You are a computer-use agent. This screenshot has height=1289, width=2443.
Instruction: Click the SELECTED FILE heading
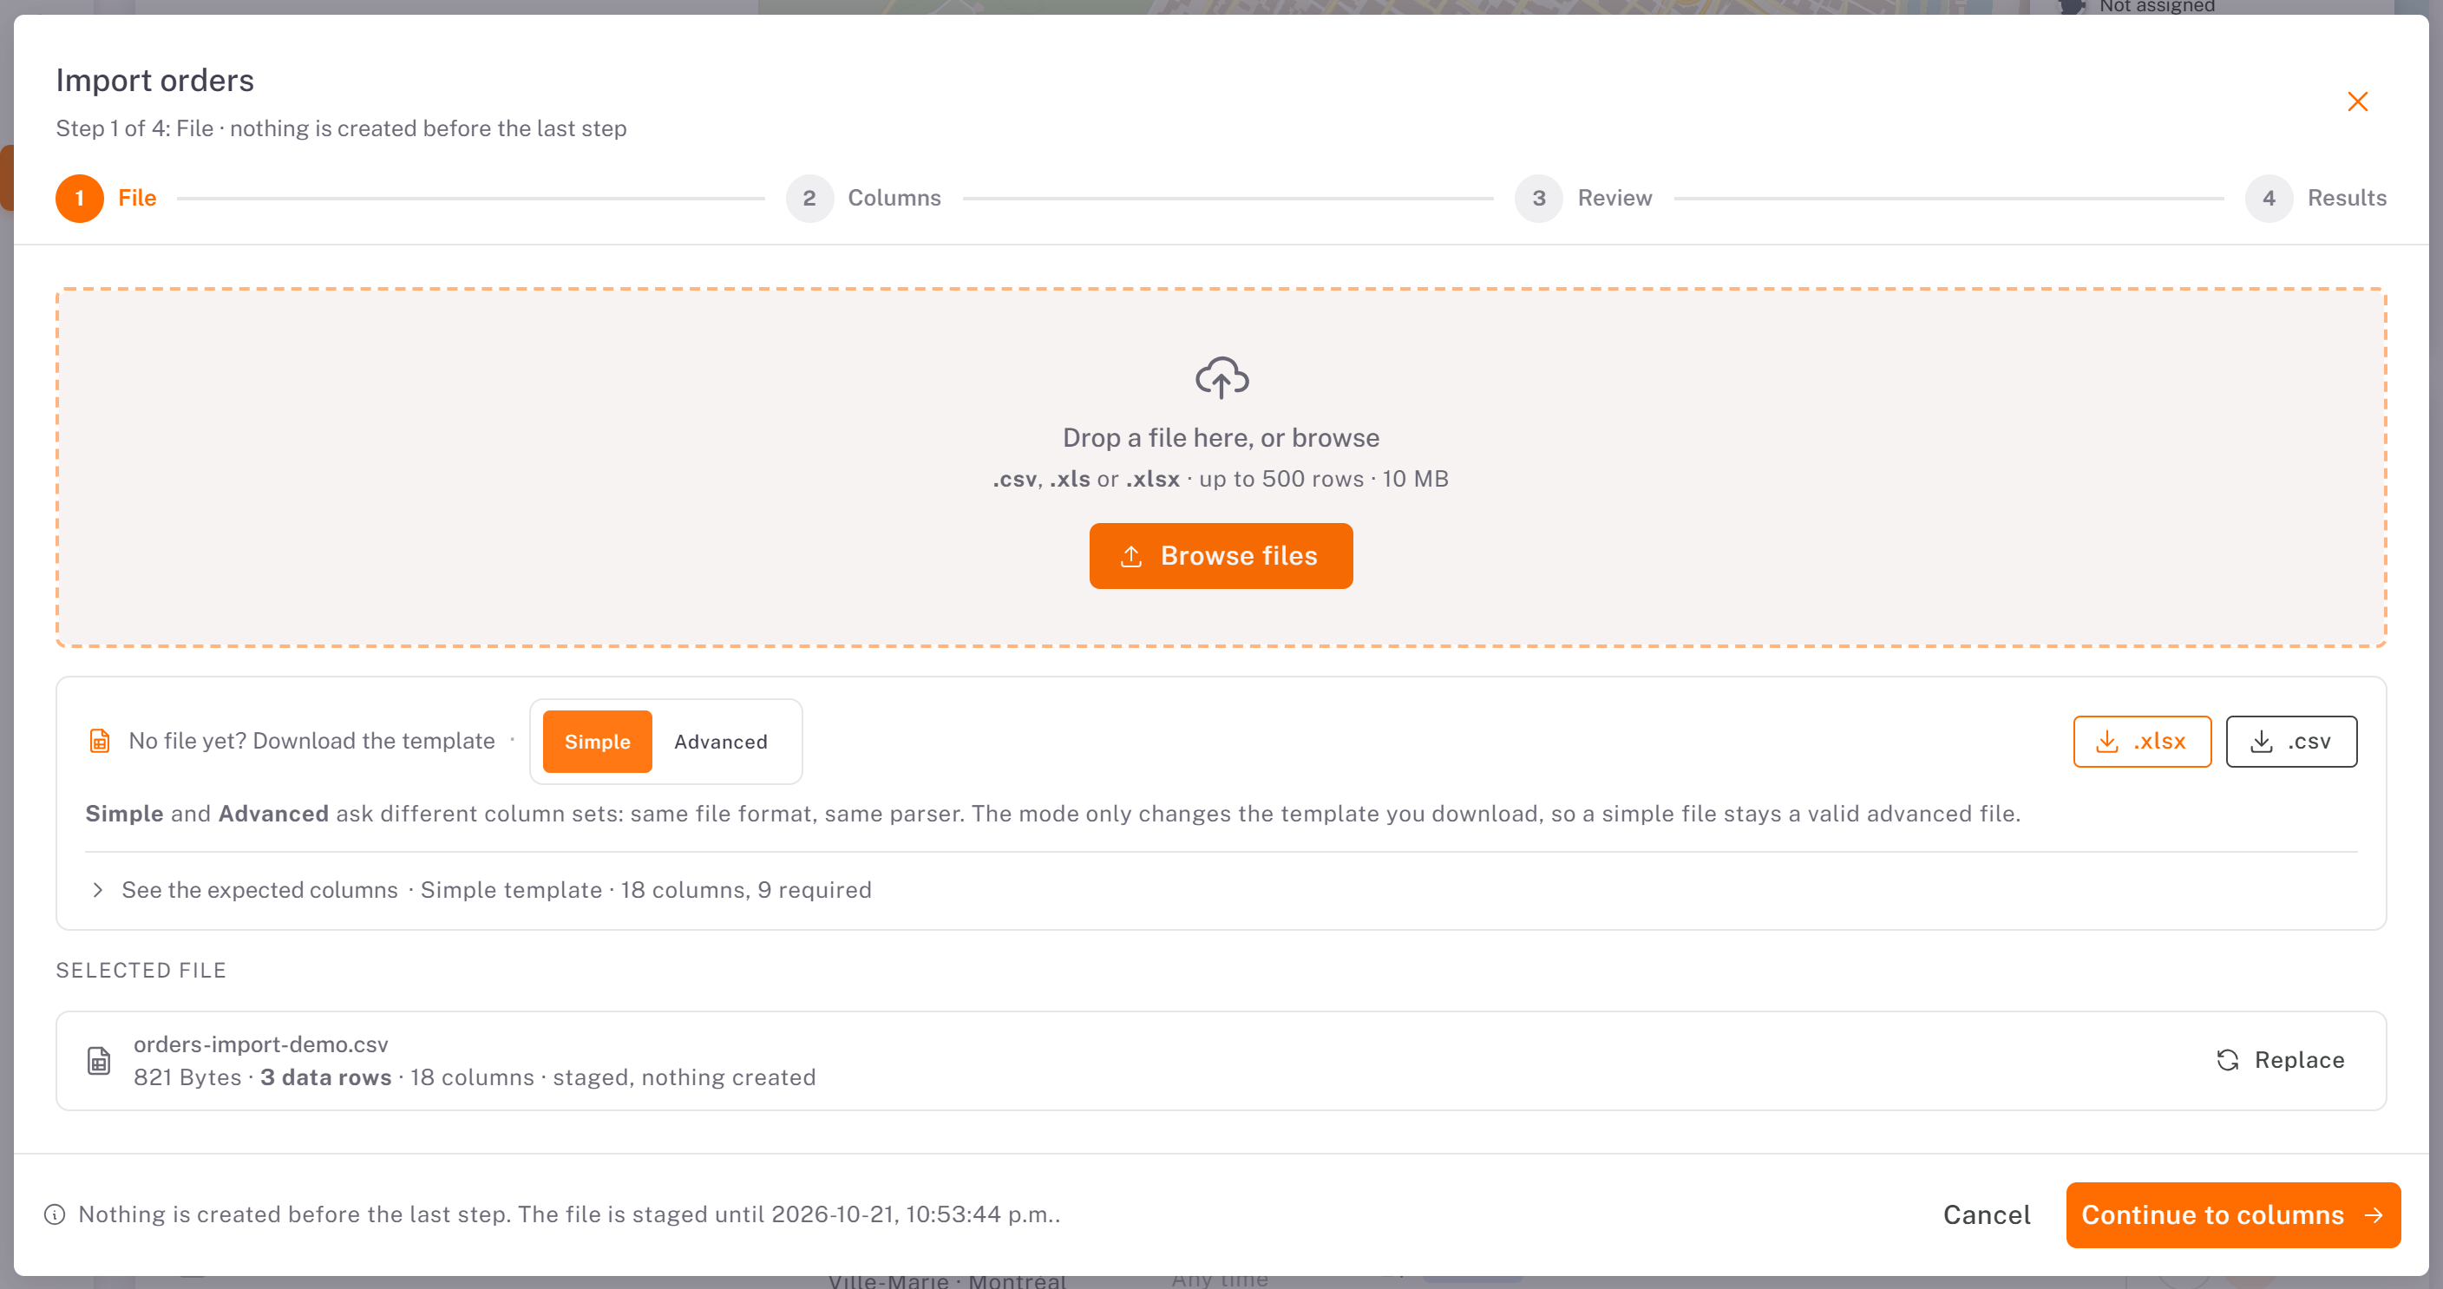tap(141, 971)
